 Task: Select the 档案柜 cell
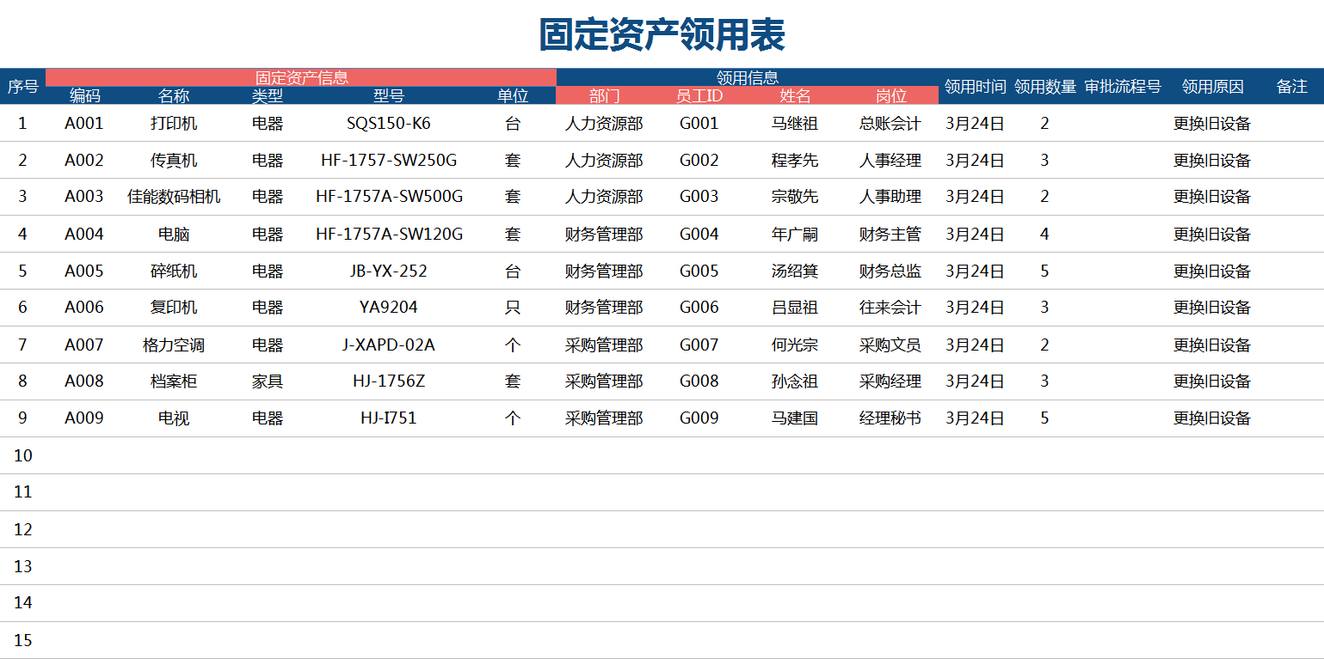click(x=174, y=381)
